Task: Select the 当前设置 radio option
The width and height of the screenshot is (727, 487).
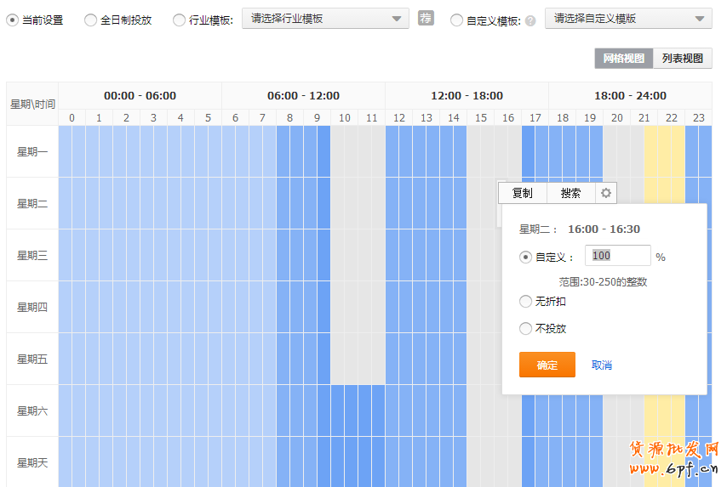Action: click(13, 20)
